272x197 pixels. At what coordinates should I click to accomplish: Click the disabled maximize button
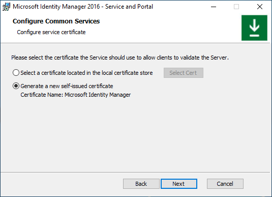click(236, 7)
